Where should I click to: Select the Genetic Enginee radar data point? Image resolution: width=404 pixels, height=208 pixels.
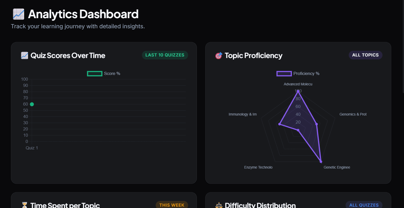click(x=321, y=162)
